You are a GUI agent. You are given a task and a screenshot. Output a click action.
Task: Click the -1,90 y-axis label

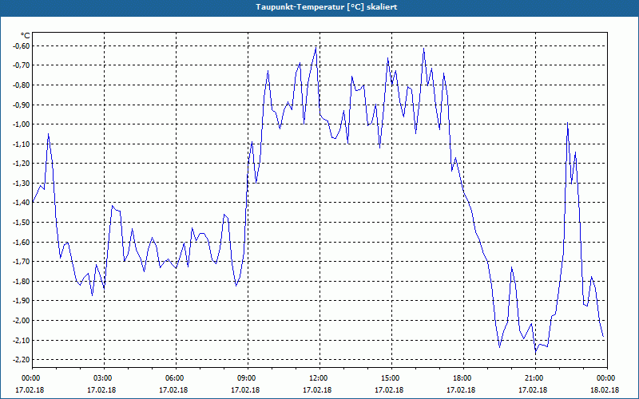click(21, 301)
